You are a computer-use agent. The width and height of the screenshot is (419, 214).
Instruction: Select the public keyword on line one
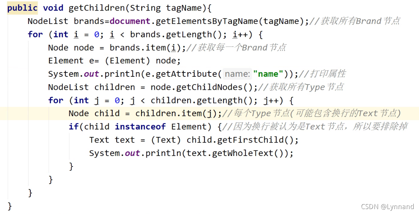[x=22, y=7]
